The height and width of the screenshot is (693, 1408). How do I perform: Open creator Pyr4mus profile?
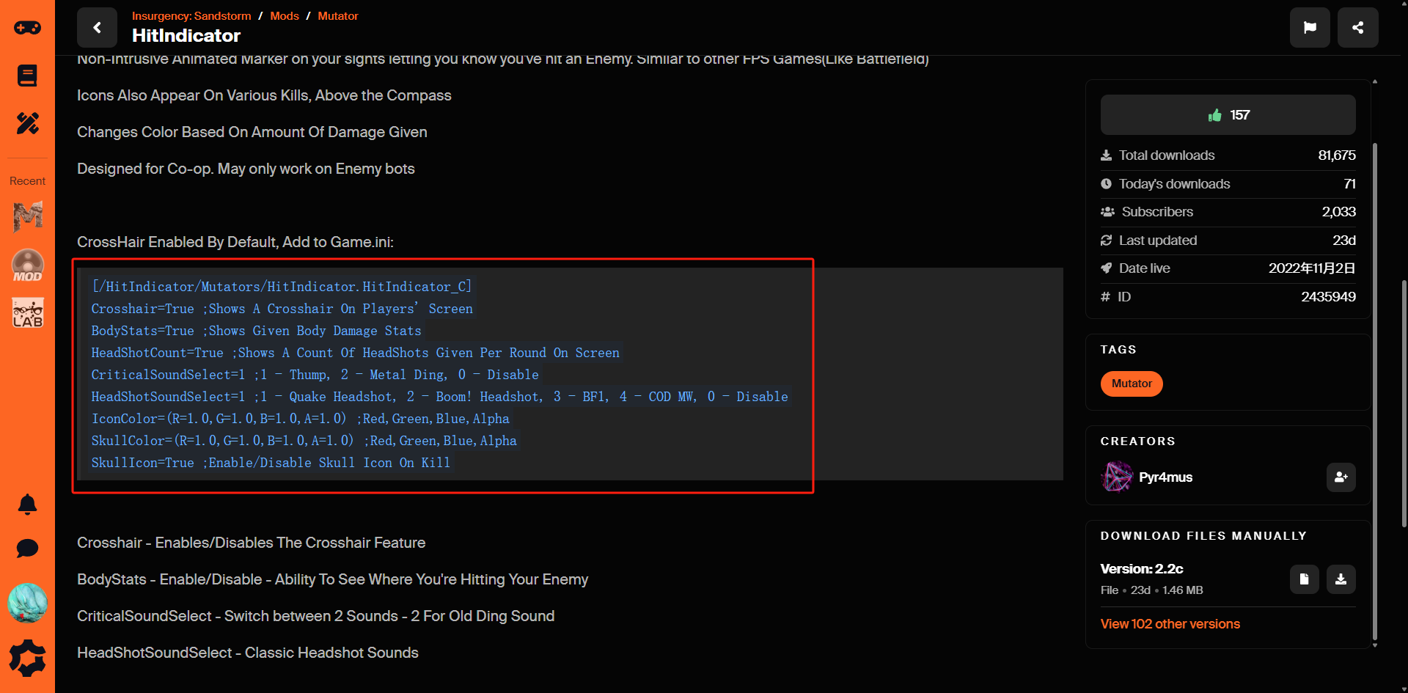[1165, 477]
